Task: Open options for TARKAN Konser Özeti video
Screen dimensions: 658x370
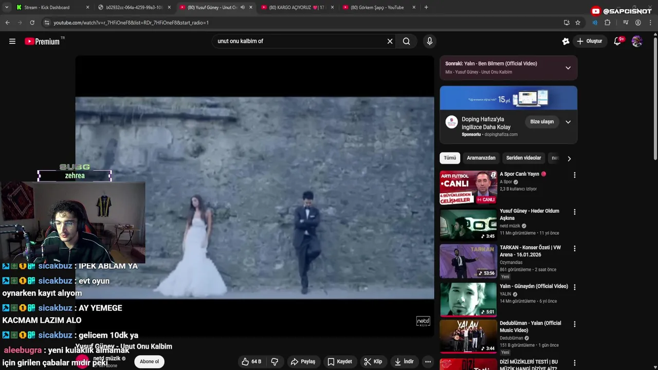Action: point(575,249)
